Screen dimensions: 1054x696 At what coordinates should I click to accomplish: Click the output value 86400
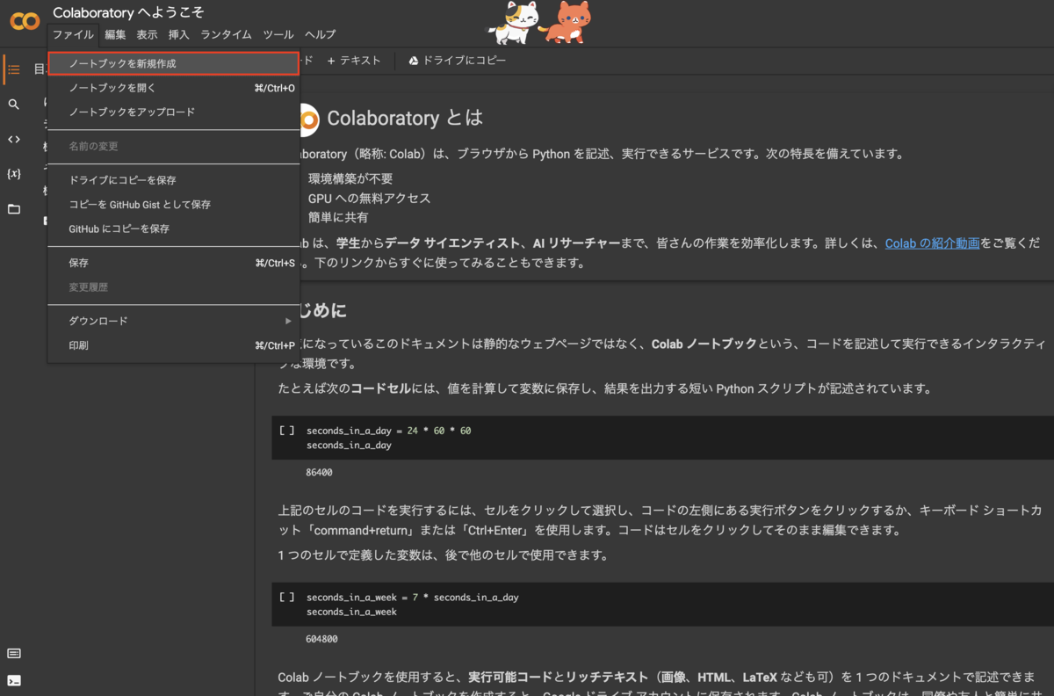(x=319, y=473)
